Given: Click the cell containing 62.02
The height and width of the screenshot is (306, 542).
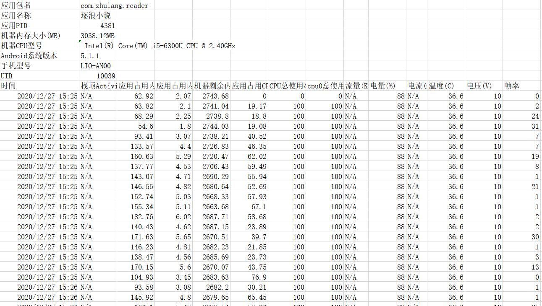Looking at the screenshot, I should pyautogui.click(x=249, y=156).
